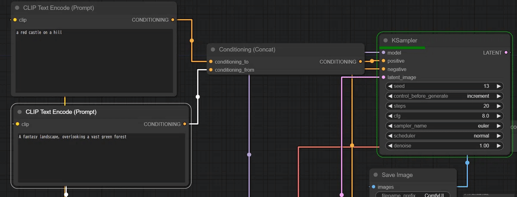
Task: Click the conditioning_from input socket
Action: (x=211, y=70)
